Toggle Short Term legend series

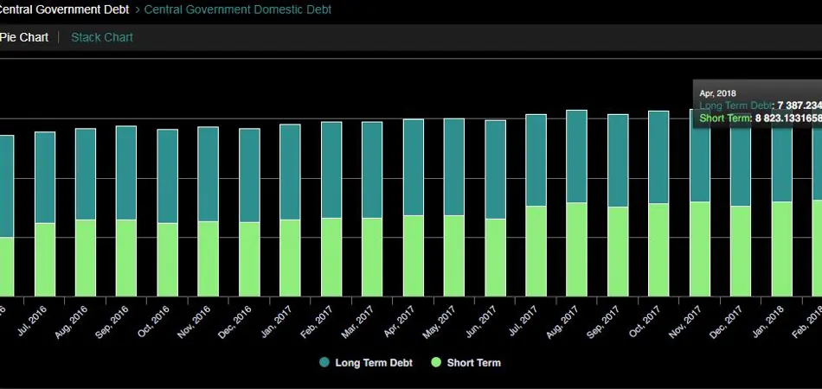pyautogui.click(x=473, y=362)
